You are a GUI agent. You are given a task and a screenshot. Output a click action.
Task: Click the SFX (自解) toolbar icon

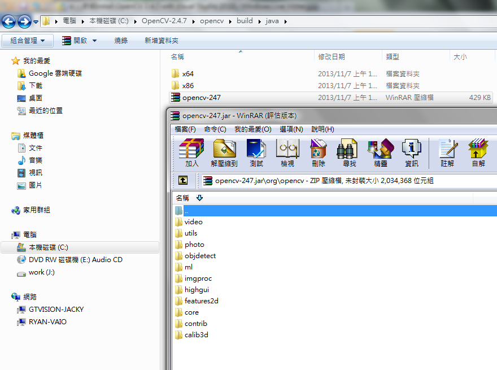coord(478,149)
